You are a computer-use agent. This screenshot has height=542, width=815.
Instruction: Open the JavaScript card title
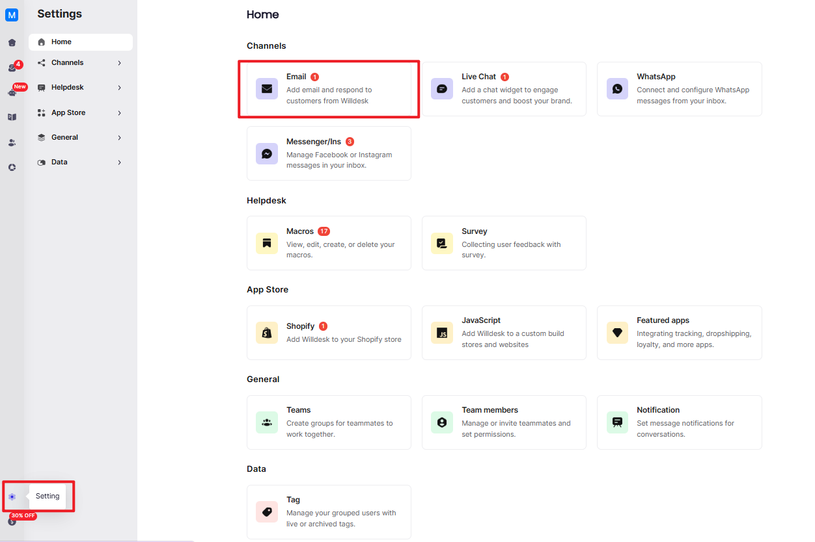pyautogui.click(x=481, y=320)
